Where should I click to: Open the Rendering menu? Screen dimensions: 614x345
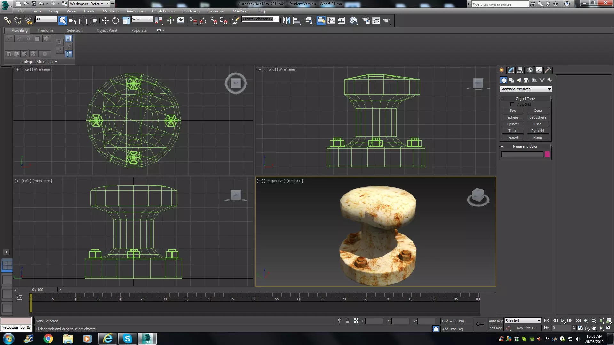point(191,11)
